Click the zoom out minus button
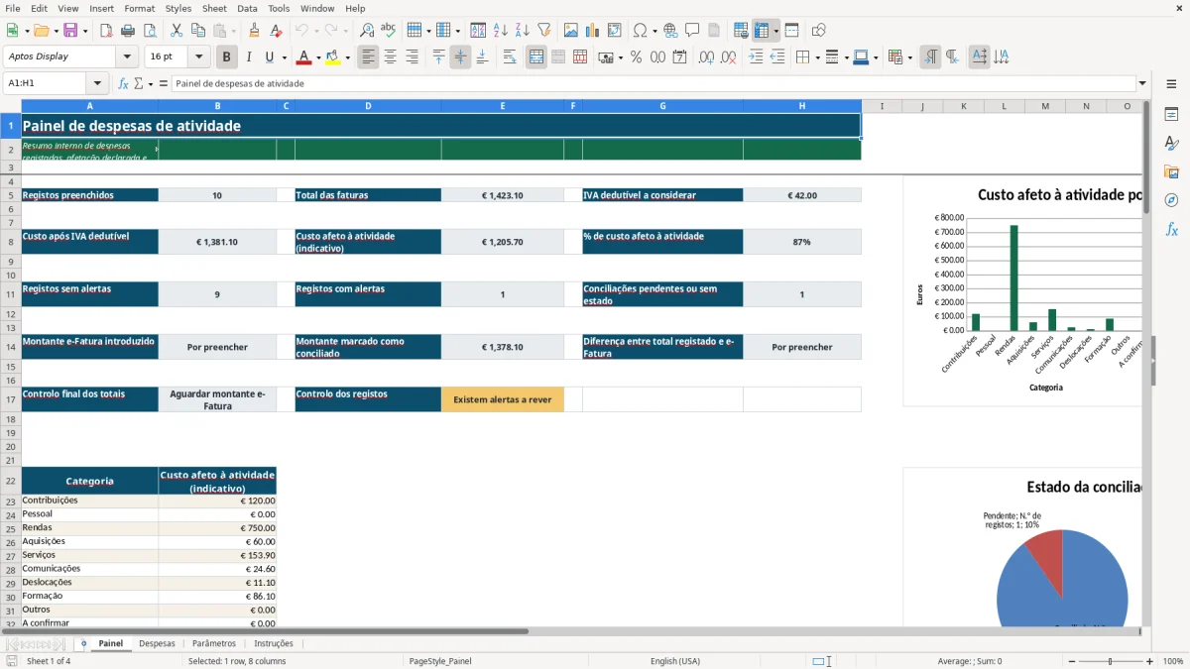 coord(1070,661)
